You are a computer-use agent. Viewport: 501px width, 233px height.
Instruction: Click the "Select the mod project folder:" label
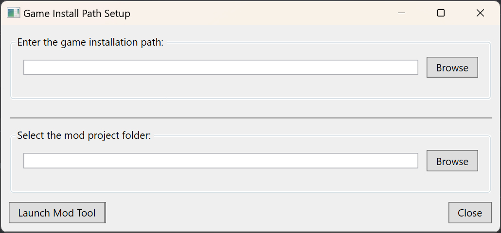(84, 136)
